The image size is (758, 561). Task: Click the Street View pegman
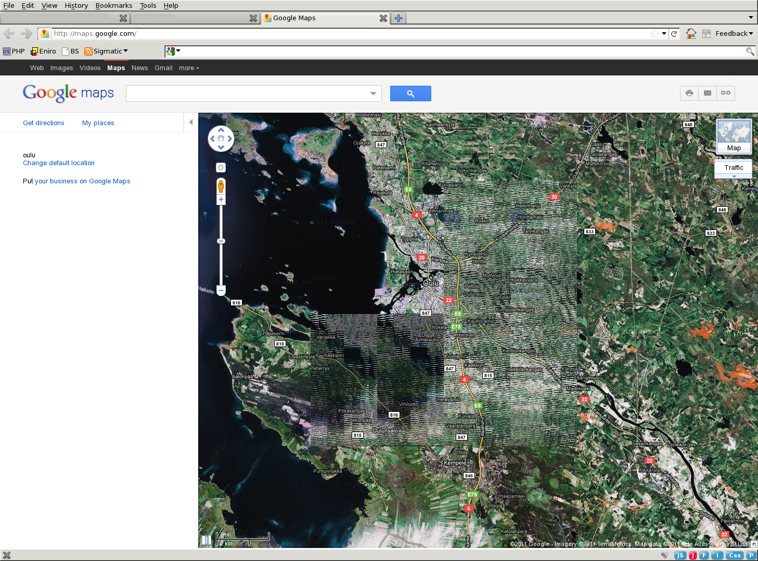point(221,186)
